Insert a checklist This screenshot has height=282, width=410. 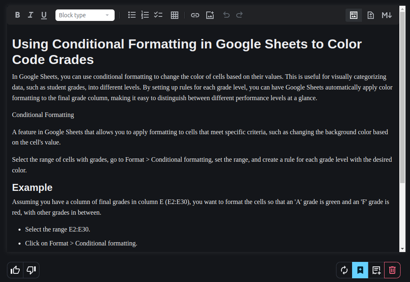click(158, 15)
